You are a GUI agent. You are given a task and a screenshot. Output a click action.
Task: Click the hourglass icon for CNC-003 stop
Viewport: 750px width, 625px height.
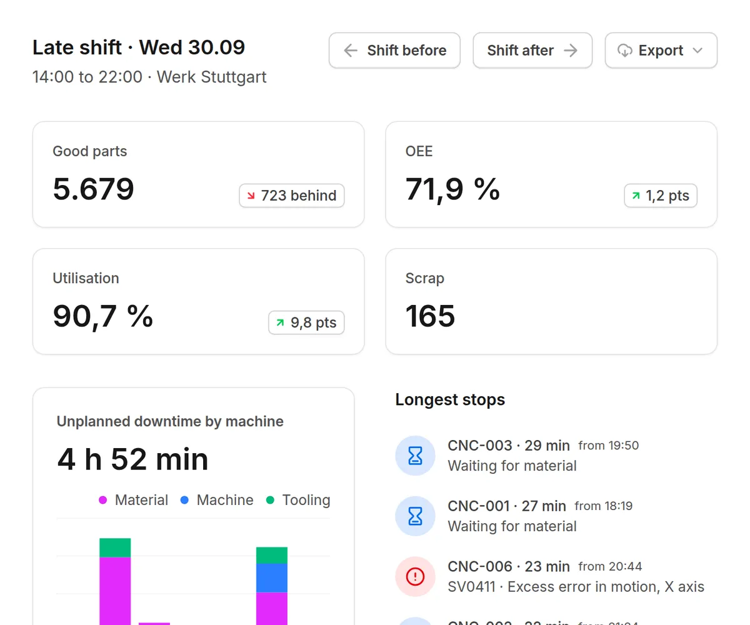tap(415, 456)
